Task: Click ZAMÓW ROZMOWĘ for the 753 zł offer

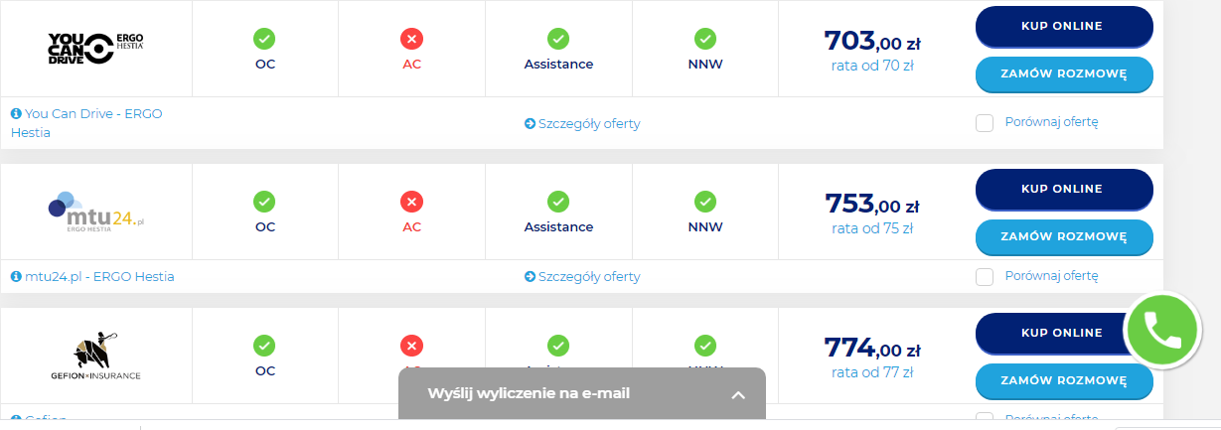Action: click(x=1064, y=237)
